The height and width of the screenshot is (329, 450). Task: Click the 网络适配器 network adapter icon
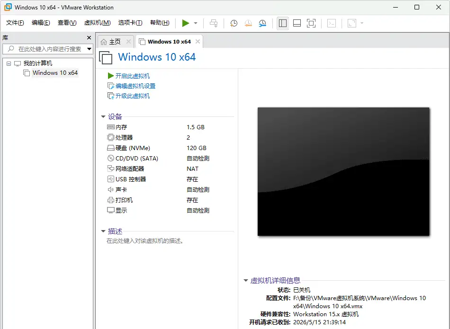(110, 169)
